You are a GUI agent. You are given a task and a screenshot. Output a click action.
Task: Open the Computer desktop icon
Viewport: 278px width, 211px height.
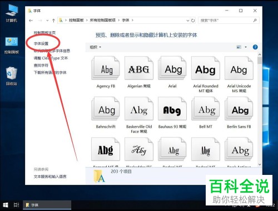[12, 13]
